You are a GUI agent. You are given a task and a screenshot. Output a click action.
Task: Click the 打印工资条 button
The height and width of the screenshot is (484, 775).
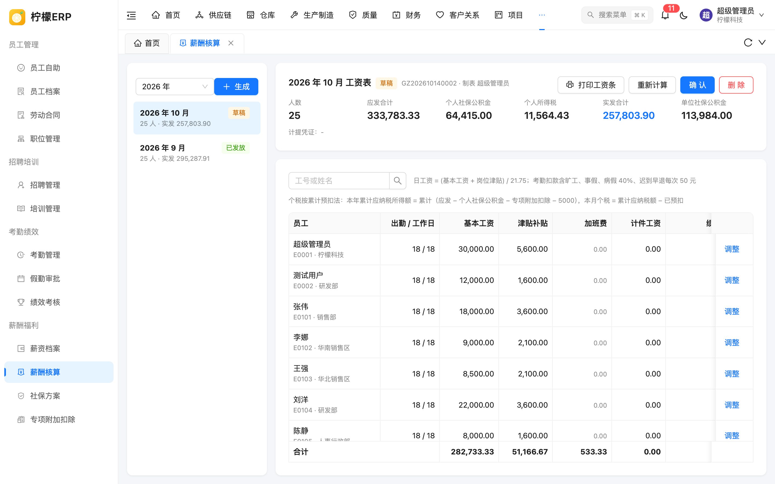tap(591, 85)
